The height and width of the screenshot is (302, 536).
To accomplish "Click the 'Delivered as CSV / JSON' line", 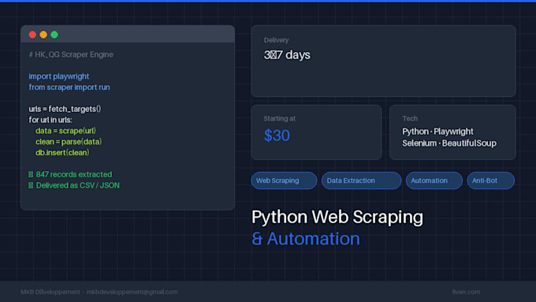I will (74, 185).
